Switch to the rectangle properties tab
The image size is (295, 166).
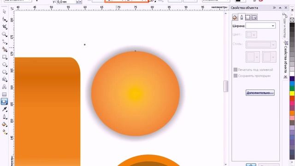point(248,18)
